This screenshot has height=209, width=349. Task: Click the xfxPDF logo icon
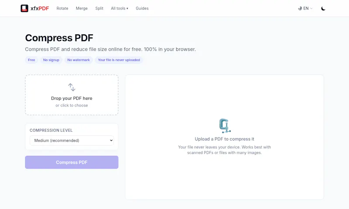[x=24, y=8]
